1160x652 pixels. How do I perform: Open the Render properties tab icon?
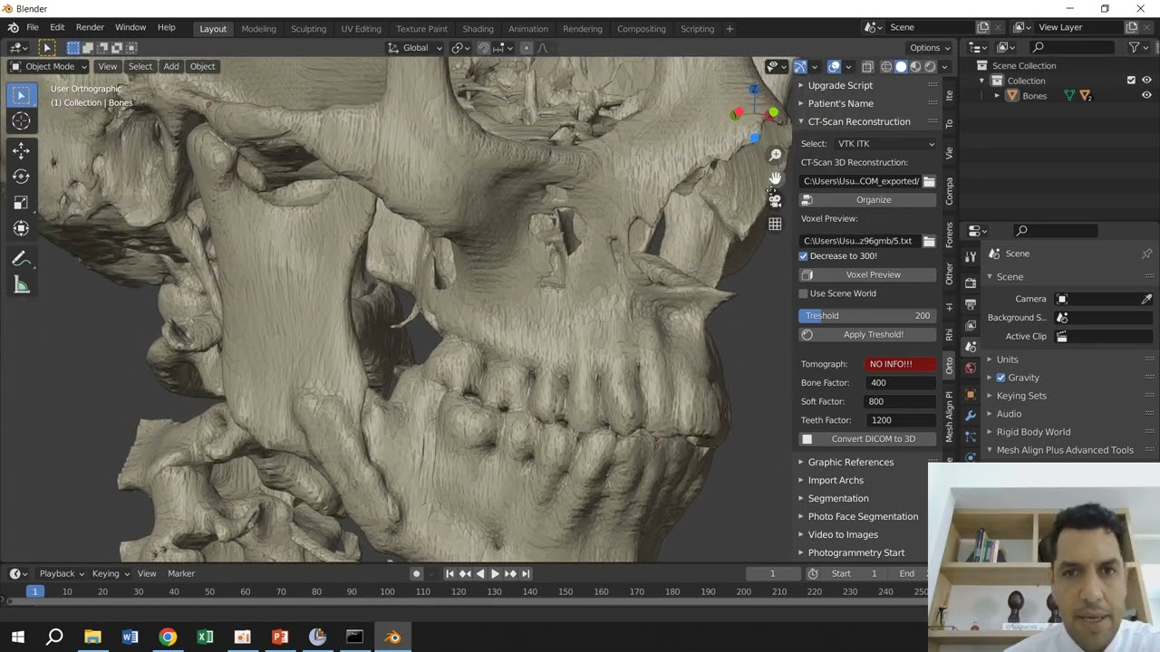pos(971,283)
